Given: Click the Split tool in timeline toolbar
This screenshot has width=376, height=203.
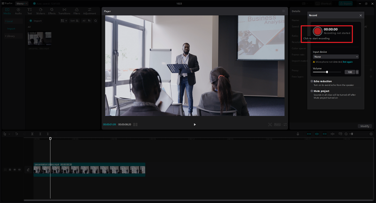Looking at the screenshot, I should tap(32, 134).
